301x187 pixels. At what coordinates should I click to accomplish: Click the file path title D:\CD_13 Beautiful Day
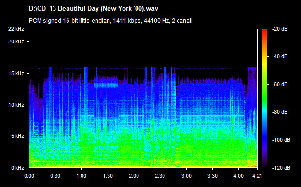point(94,9)
